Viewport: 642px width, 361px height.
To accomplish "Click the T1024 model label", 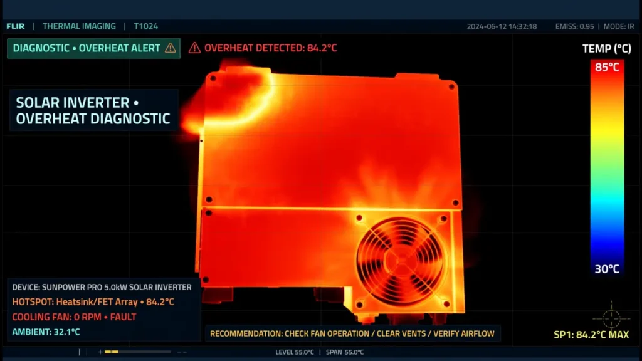I will (145, 26).
